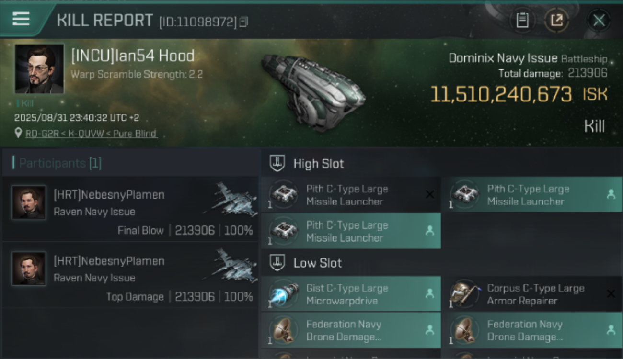This screenshot has width=623, height=359.
Task: Click the clipboard report icon
Action: point(522,21)
